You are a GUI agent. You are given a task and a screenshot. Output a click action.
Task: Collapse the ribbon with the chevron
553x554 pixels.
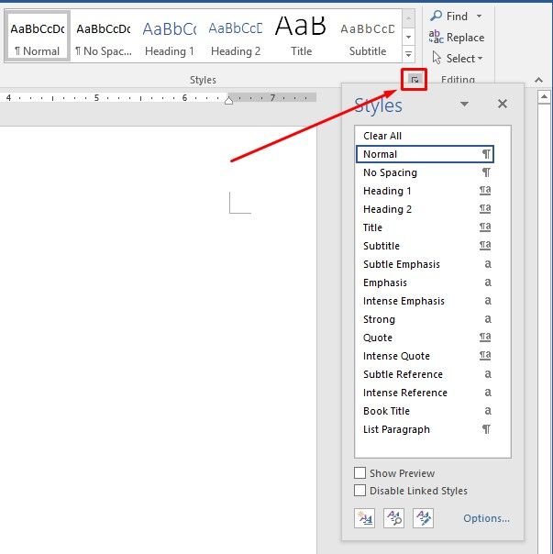(538, 80)
